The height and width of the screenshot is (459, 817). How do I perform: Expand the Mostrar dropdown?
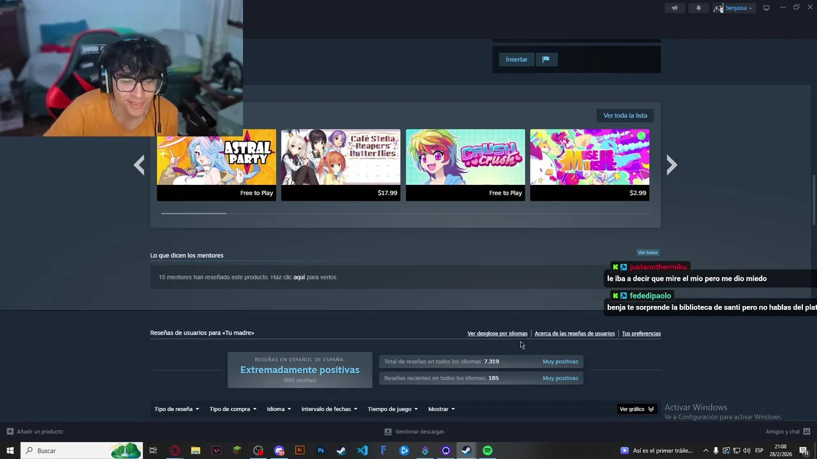(x=442, y=409)
